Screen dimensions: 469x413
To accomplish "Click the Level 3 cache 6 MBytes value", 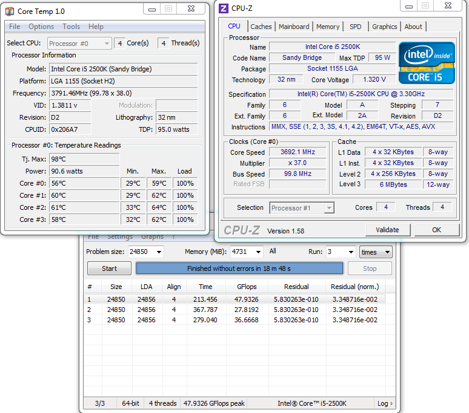I will pyautogui.click(x=393, y=184).
